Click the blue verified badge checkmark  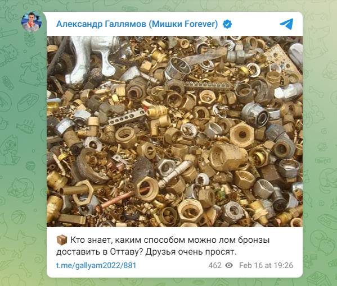pyautogui.click(x=227, y=24)
